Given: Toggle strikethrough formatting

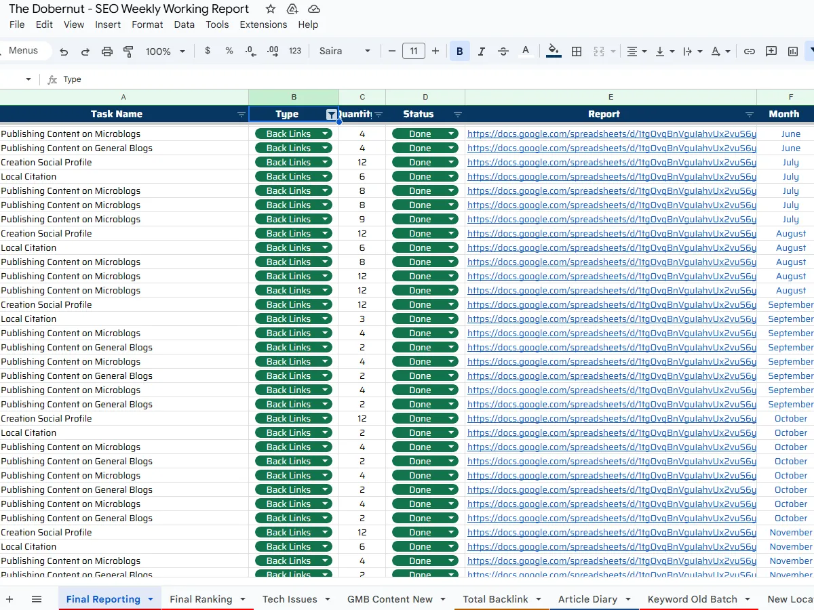Looking at the screenshot, I should (x=503, y=52).
